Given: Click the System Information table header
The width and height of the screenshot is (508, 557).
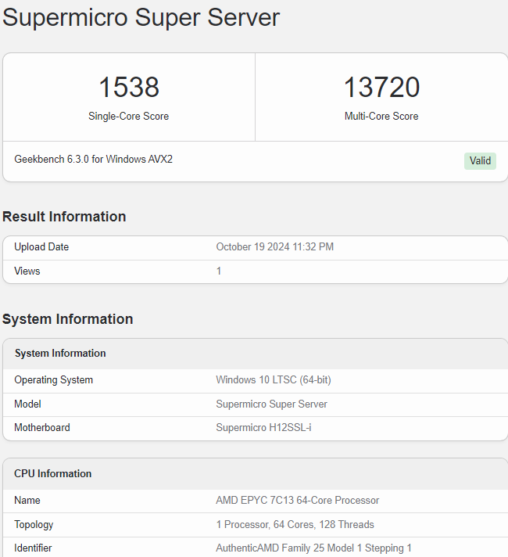Looking at the screenshot, I should 60,354.
